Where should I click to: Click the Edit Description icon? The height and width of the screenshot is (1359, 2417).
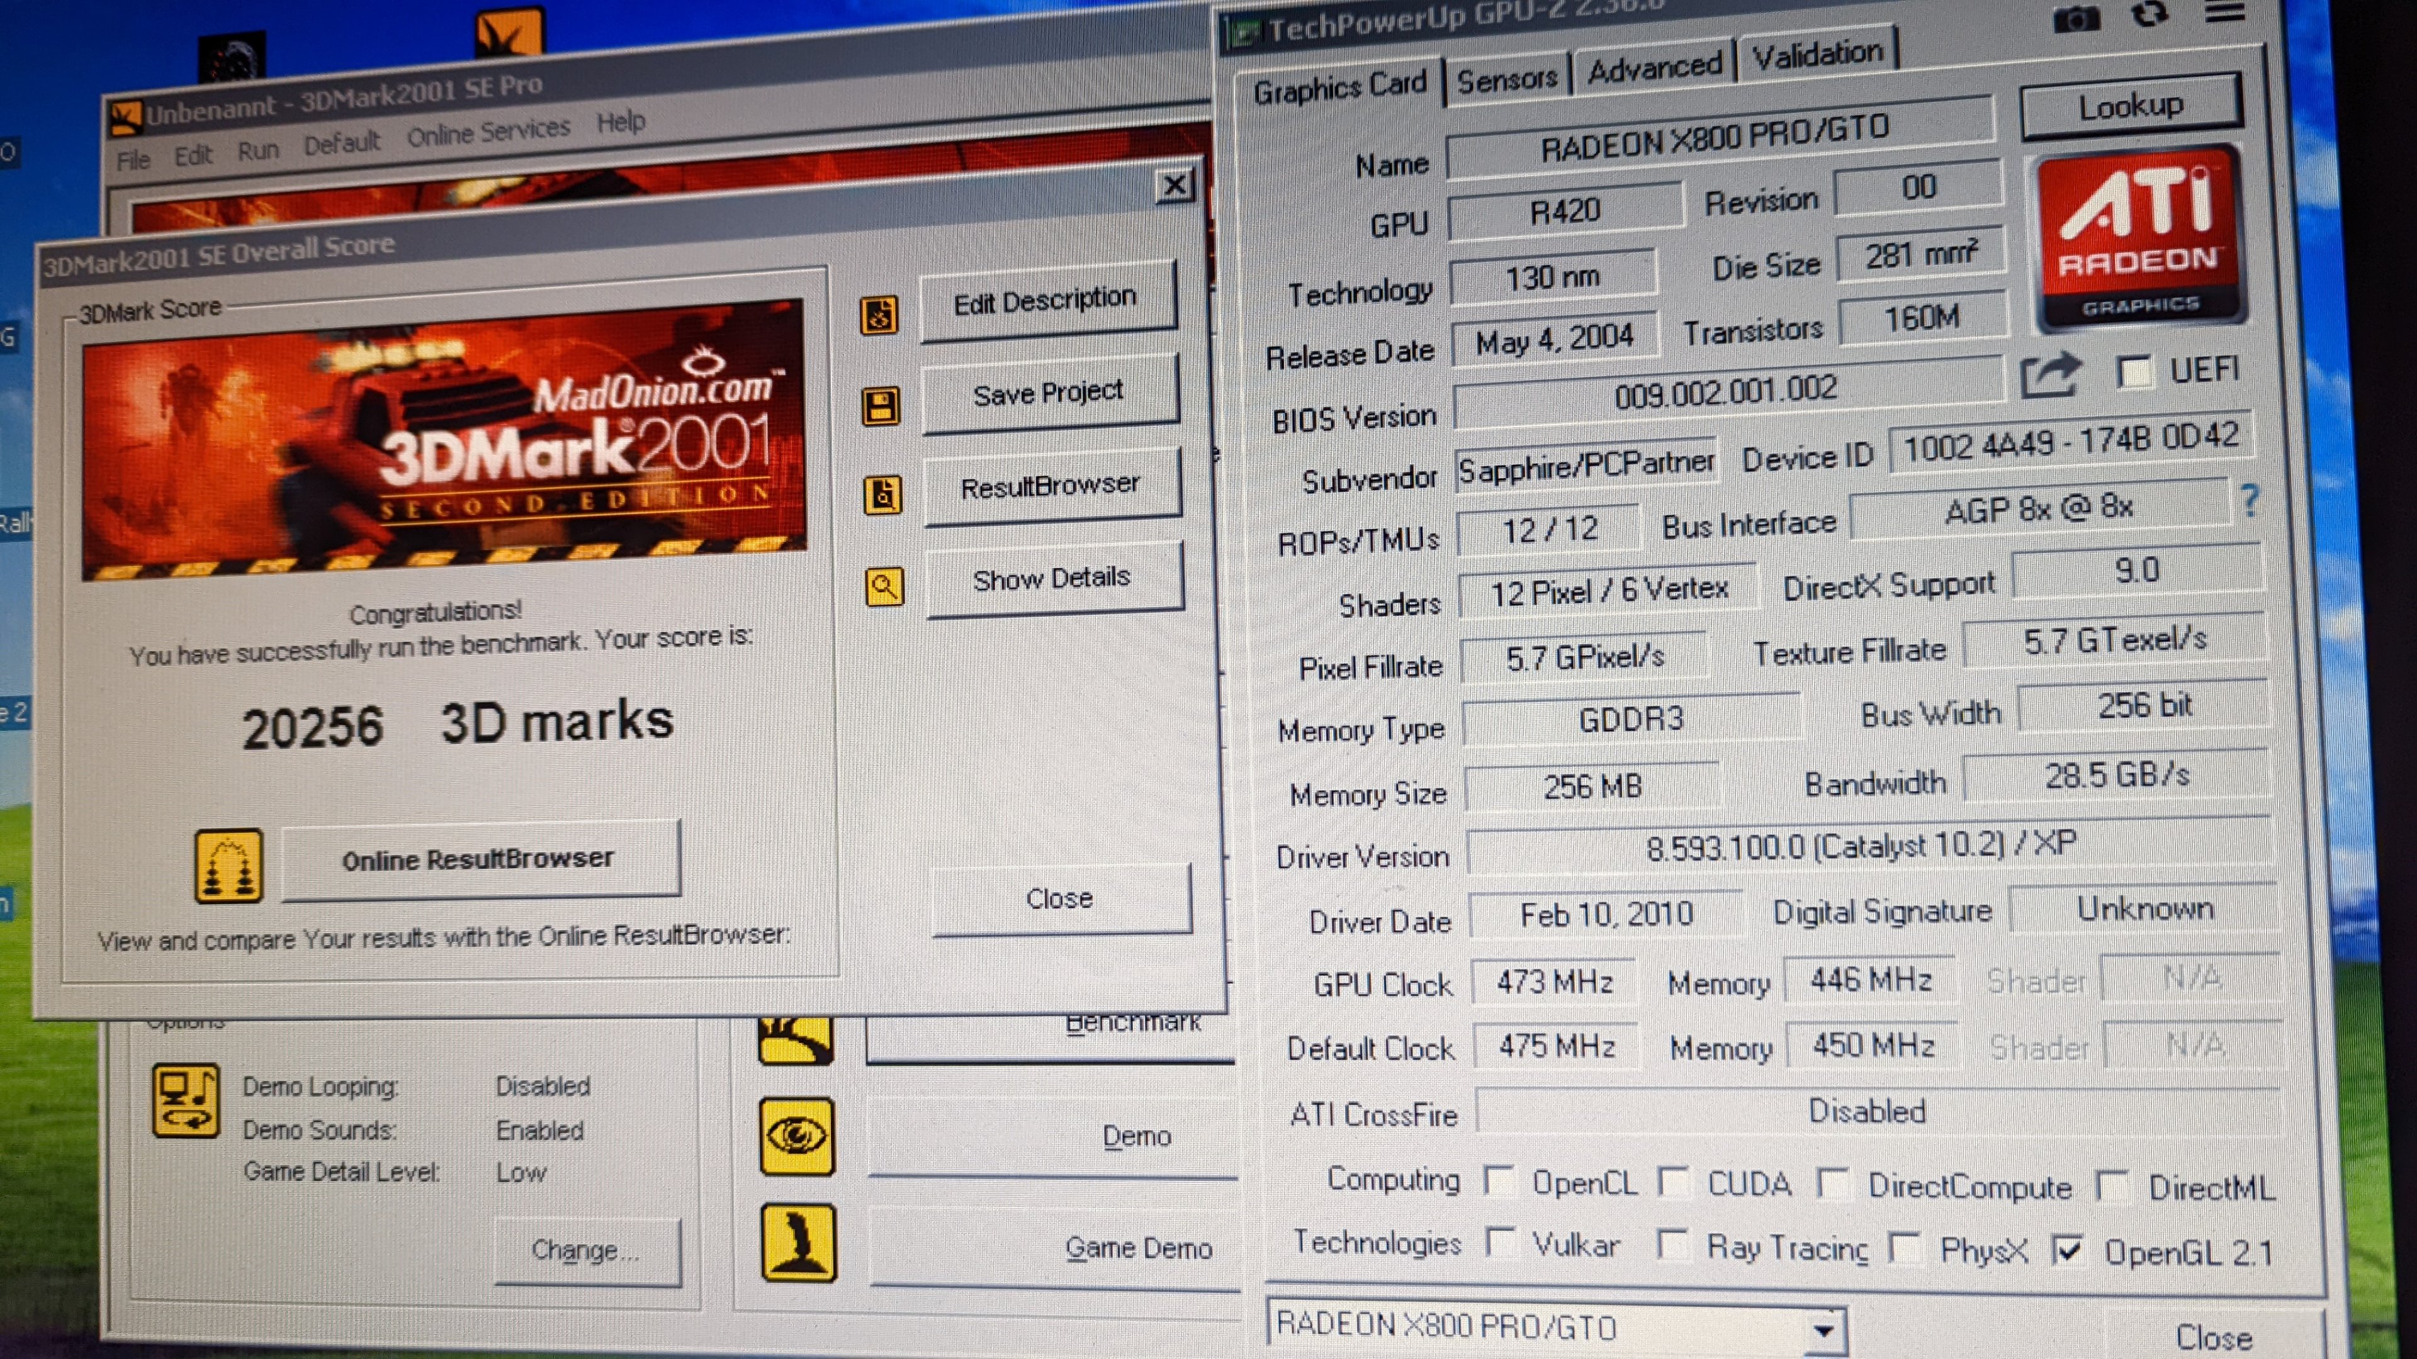[879, 316]
